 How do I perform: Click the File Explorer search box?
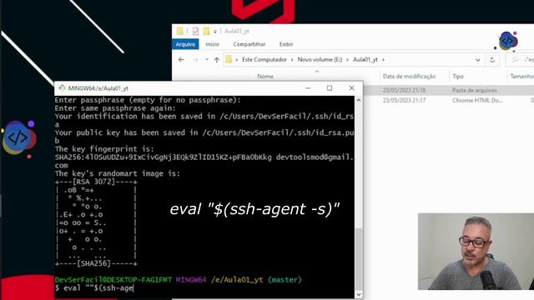coord(520,59)
